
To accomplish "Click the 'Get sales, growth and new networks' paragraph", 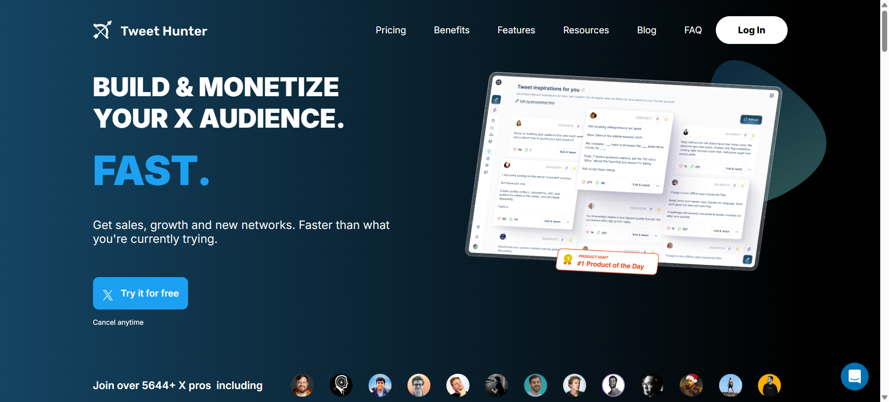I will click(x=241, y=232).
